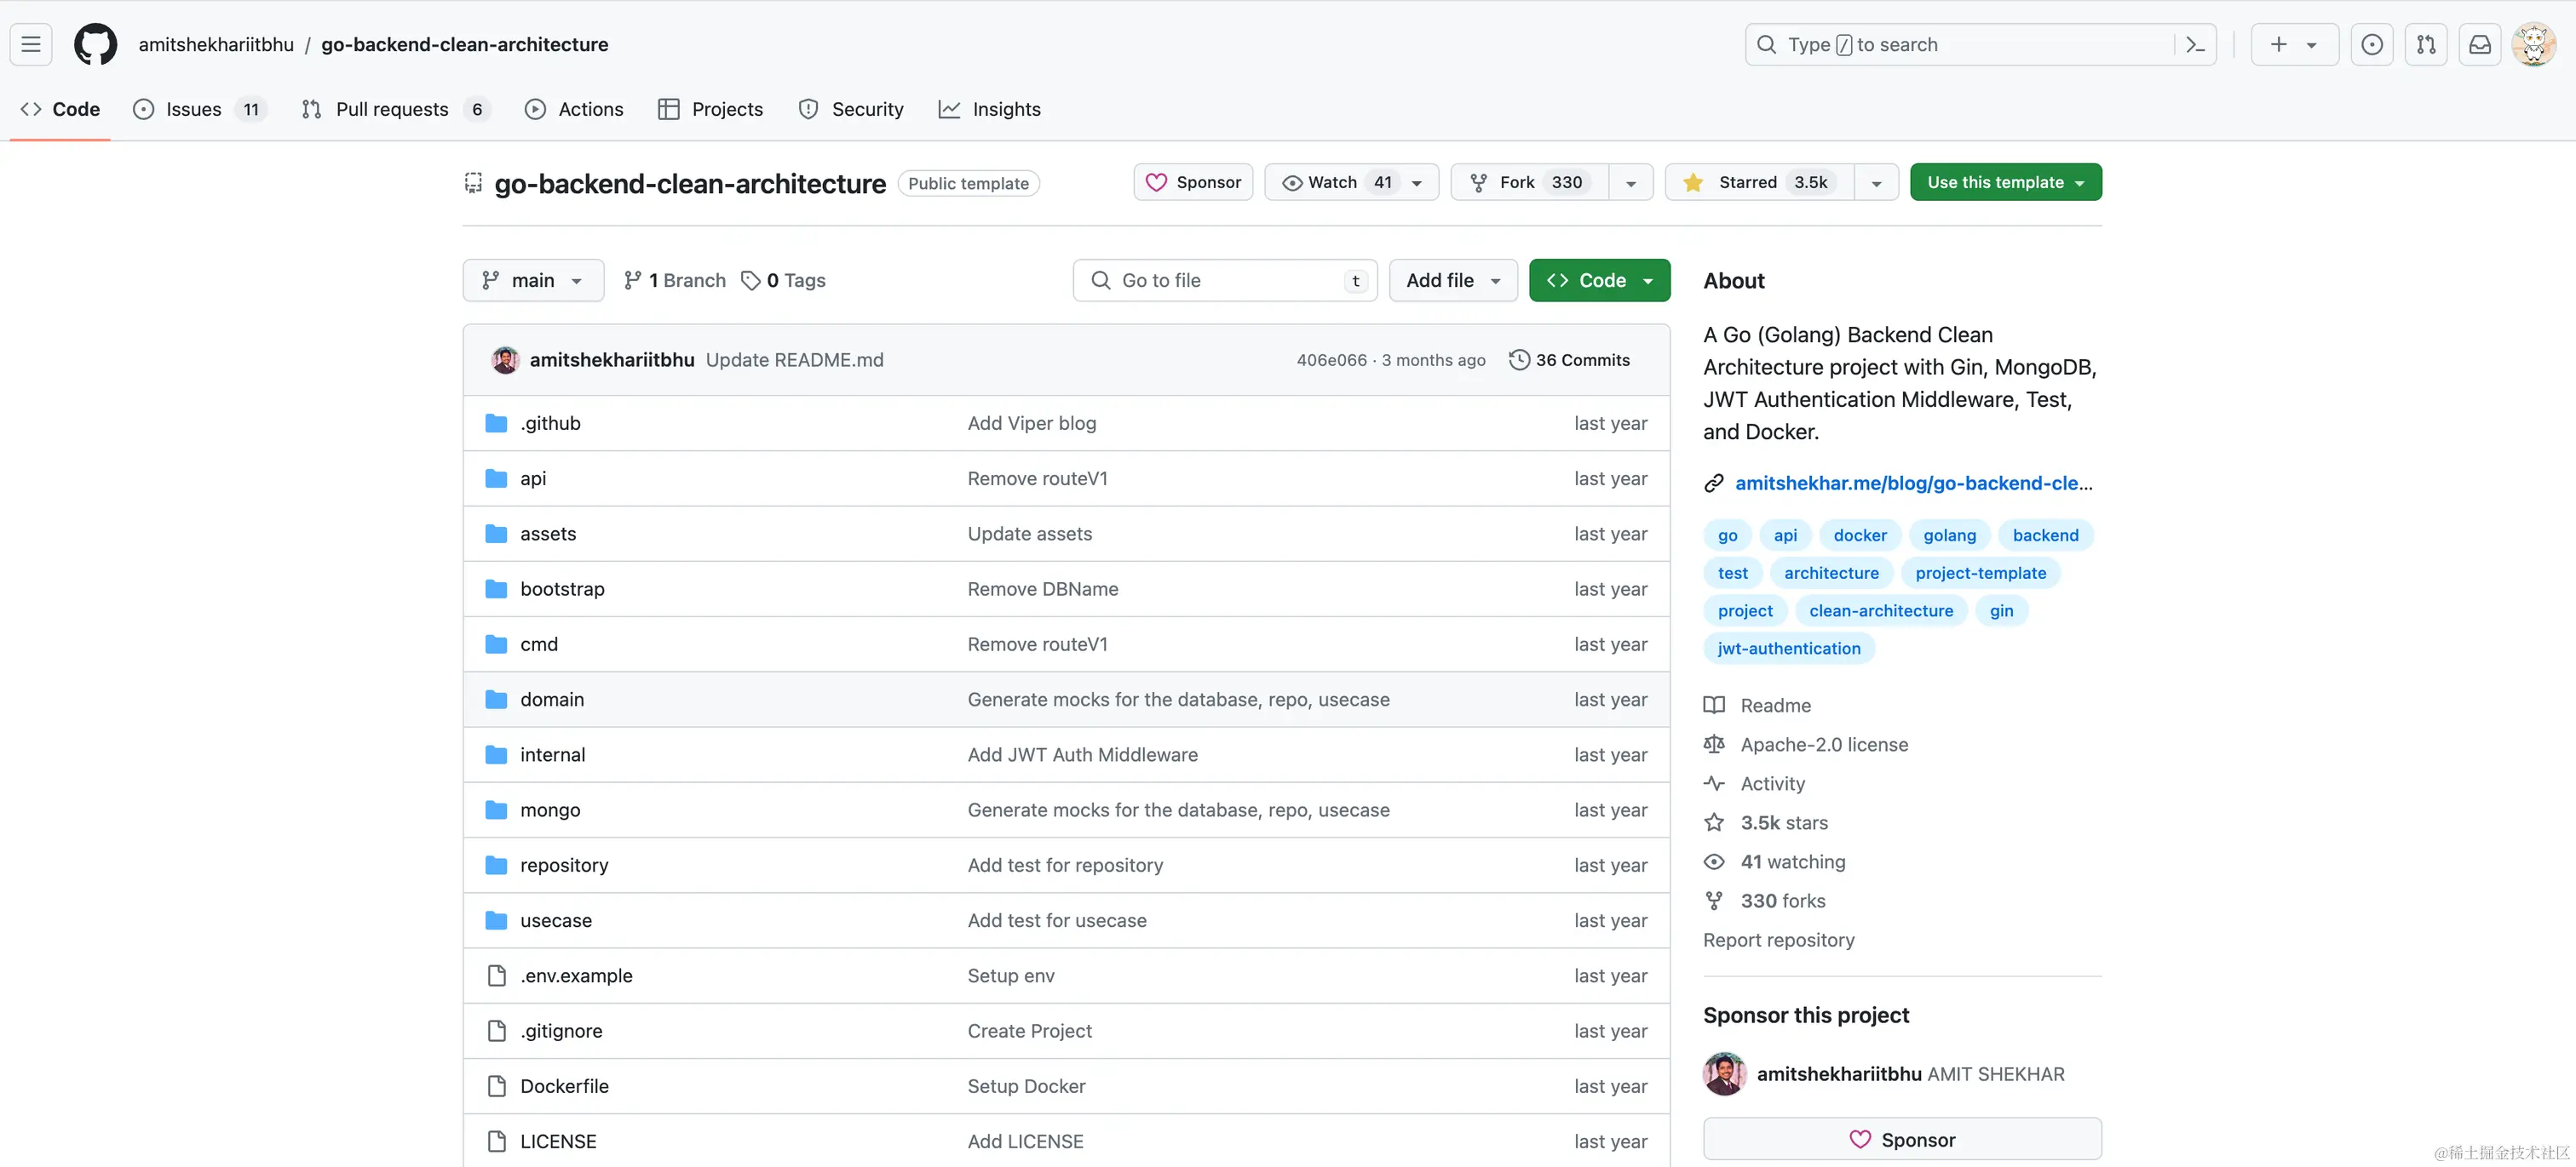Viewport: 2576px width, 1167px height.
Task: Open the Watch notifications dropdown
Action: pyautogui.click(x=1351, y=182)
